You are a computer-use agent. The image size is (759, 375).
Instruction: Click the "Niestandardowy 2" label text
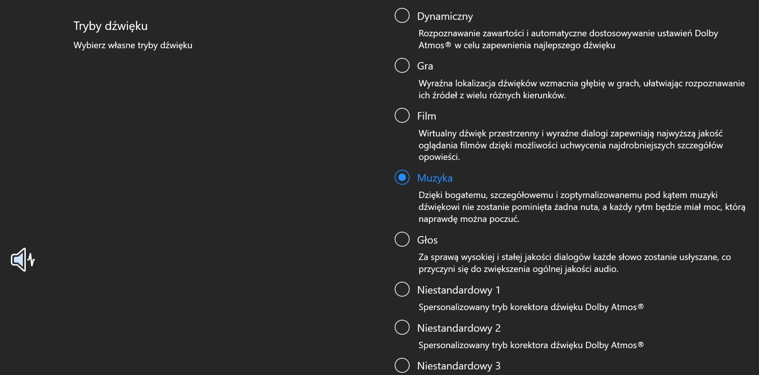(458, 328)
